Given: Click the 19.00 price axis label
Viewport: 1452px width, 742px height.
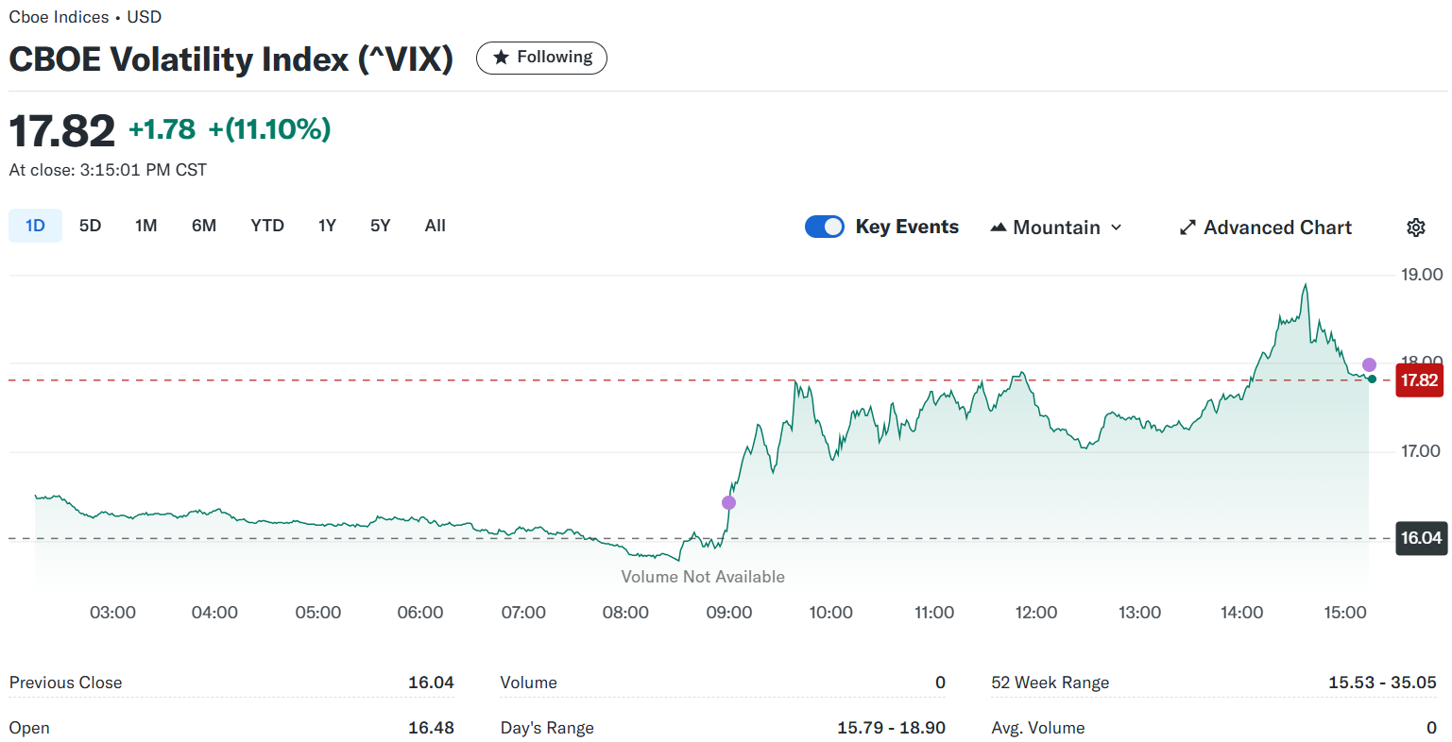Looking at the screenshot, I should pyautogui.click(x=1422, y=275).
